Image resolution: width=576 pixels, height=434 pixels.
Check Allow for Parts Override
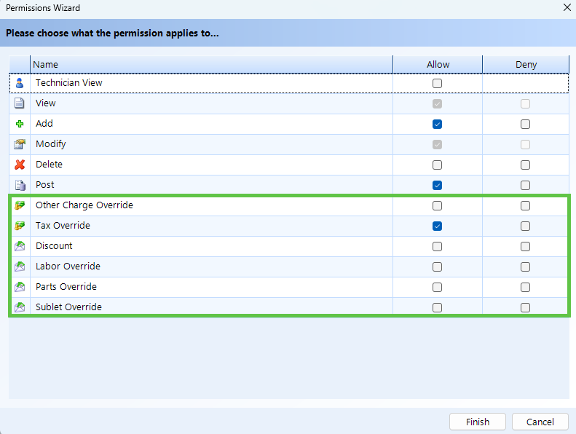point(437,288)
